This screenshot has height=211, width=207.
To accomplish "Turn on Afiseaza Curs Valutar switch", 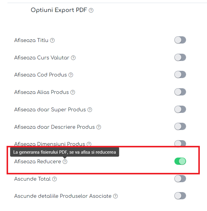I will coord(180,57).
